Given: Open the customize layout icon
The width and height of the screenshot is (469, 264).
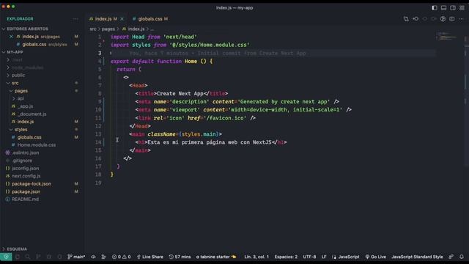Looking at the screenshot, I should coord(462,8).
